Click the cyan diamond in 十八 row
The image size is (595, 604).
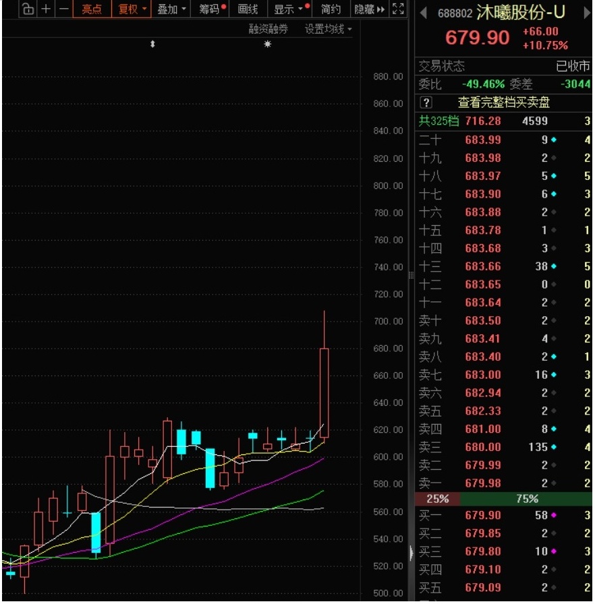coord(554,176)
